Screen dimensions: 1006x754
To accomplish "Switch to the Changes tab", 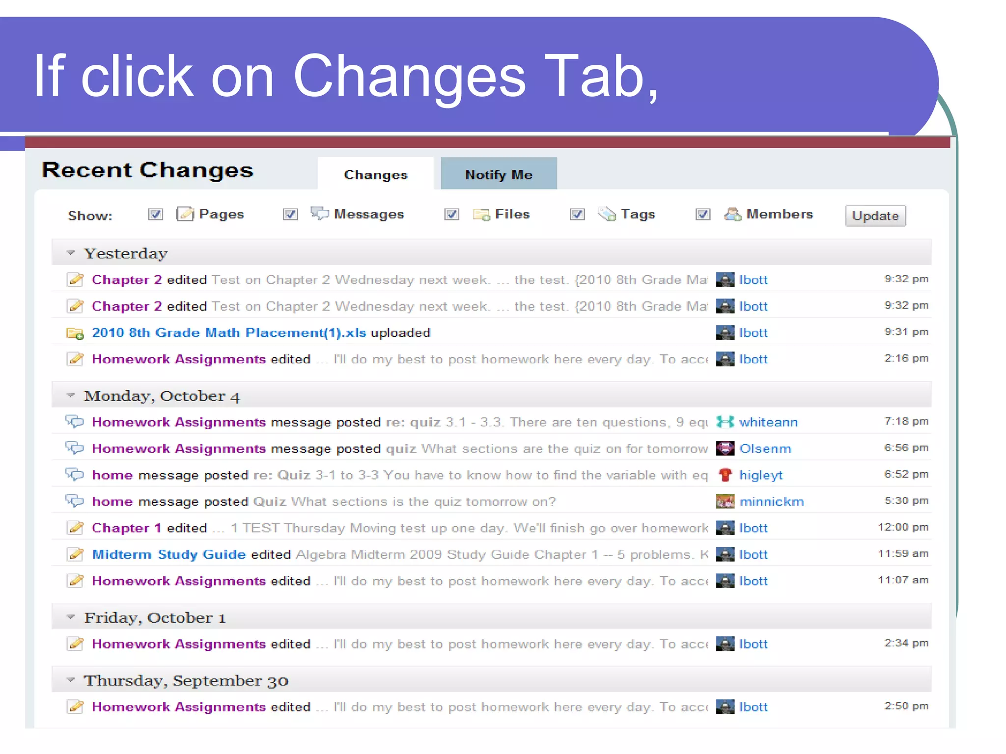I will [376, 174].
